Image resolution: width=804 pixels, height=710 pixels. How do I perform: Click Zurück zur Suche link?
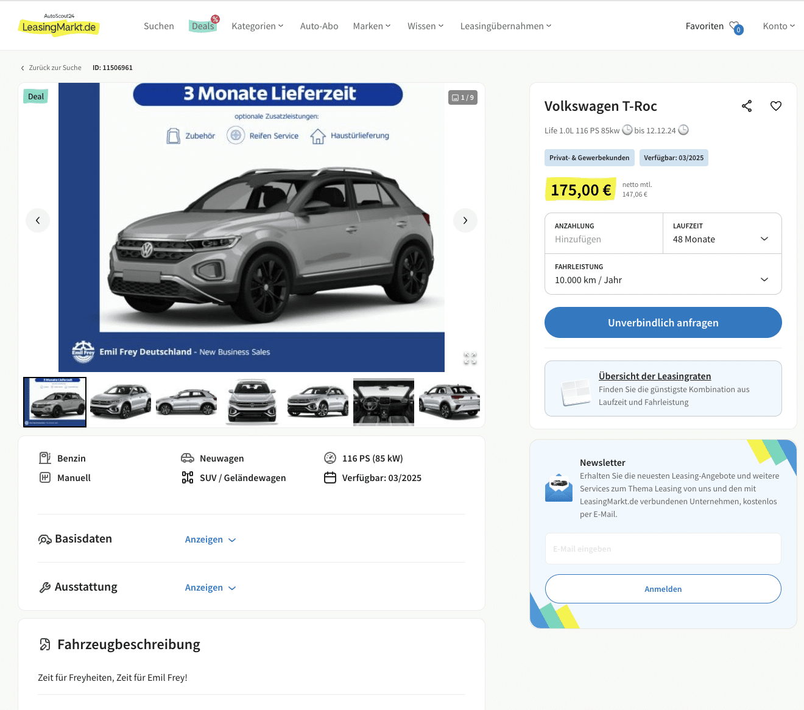[x=51, y=68]
